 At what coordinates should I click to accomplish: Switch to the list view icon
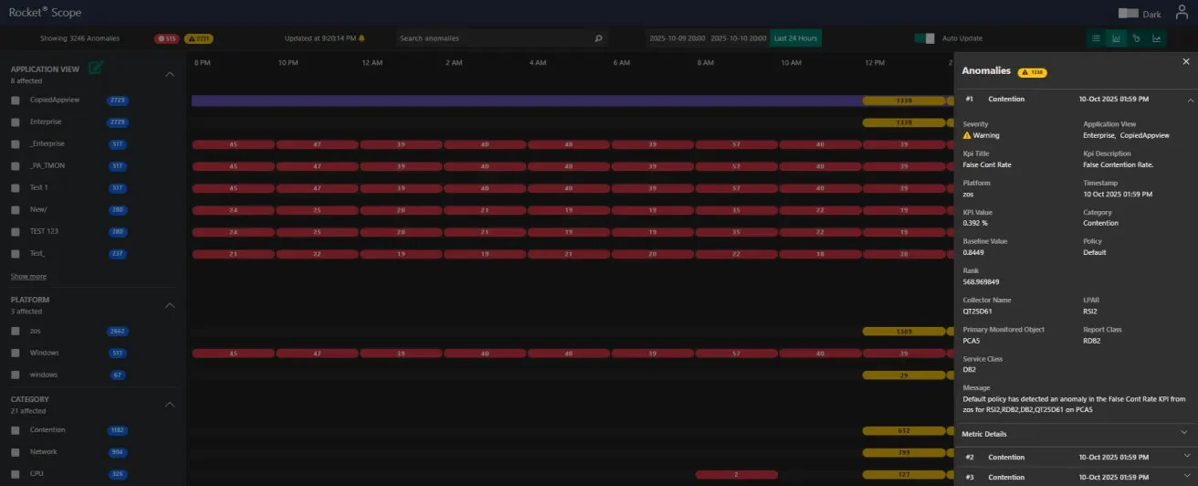1096,38
